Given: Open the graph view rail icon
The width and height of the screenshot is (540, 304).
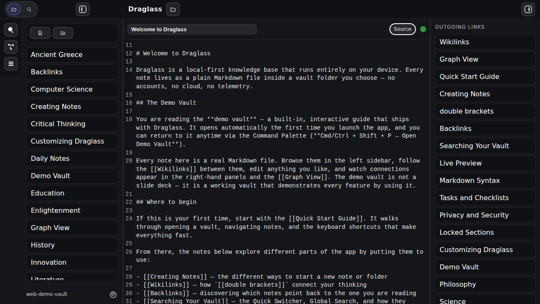Looking at the screenshot, I should tap(11, 47).
